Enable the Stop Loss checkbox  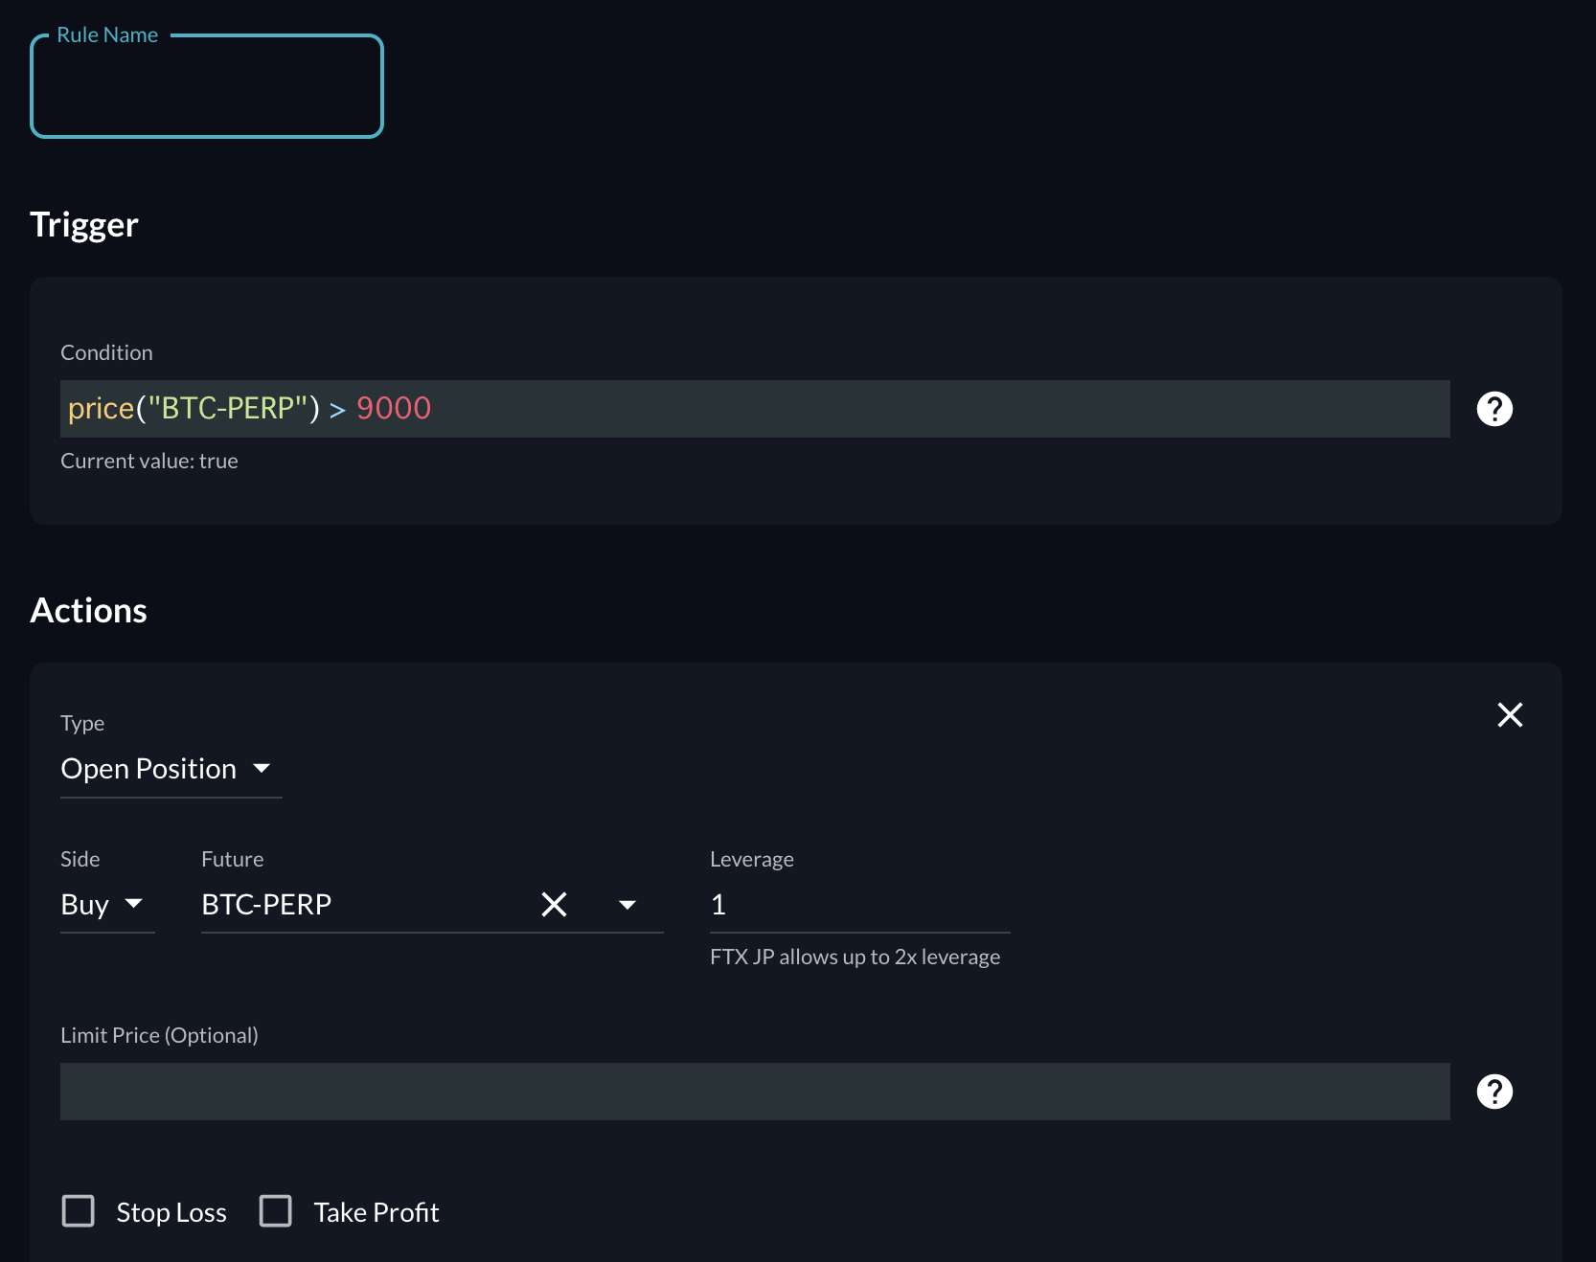click(x=79, y=1211)
